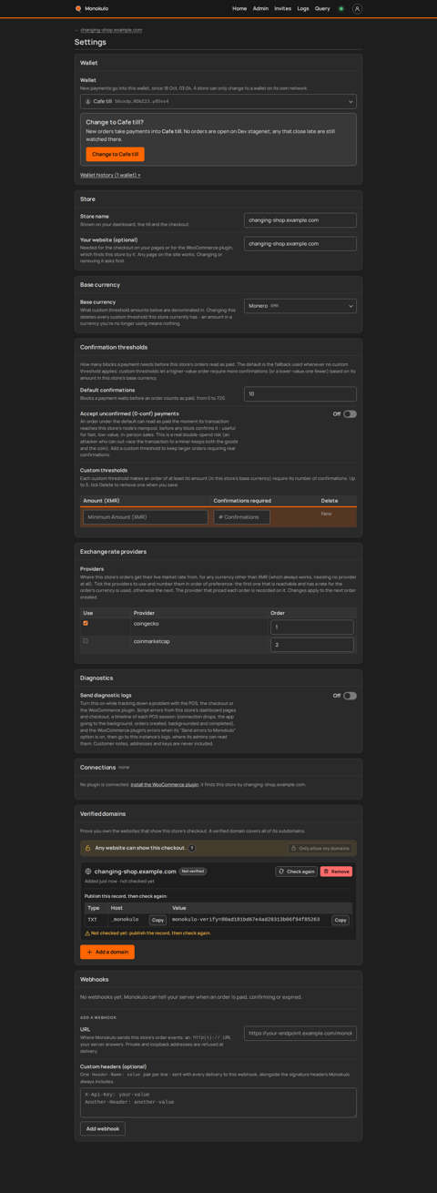Copy the _monokulo host value
This screenshot has width=437, height=1193.
158,920
